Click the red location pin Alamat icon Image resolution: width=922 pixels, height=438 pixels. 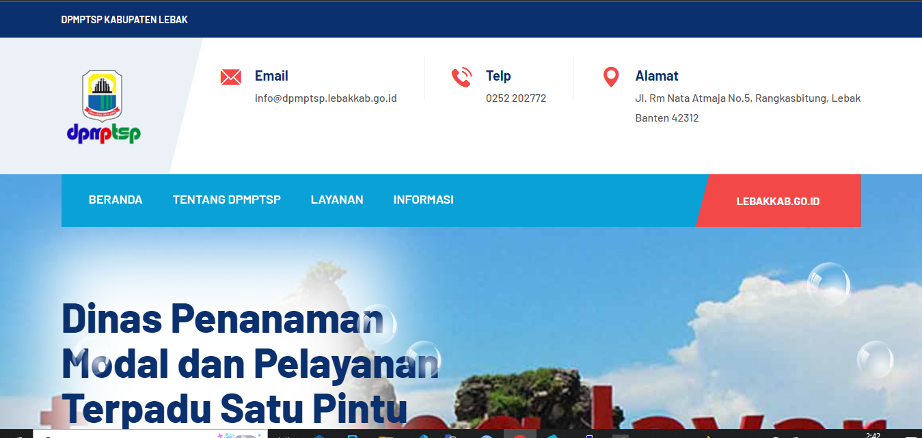611,77
